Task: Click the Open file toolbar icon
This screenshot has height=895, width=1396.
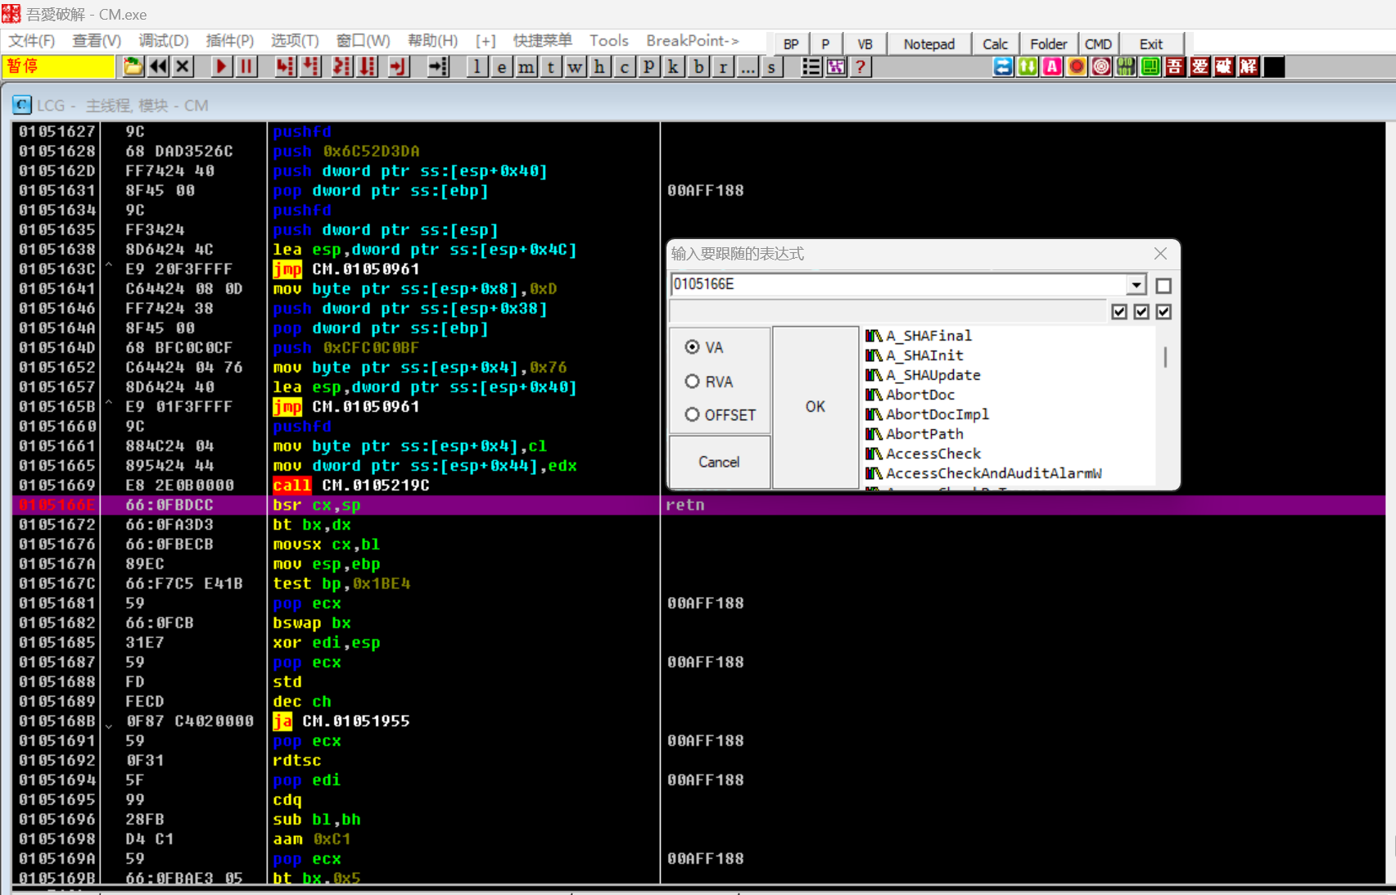Action: point(133,67)
